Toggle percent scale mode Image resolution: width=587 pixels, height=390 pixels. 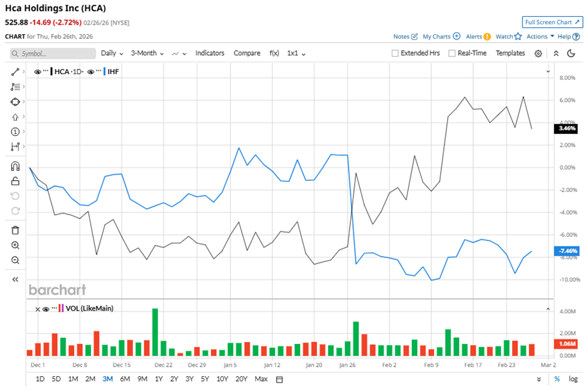coord(557,379)
